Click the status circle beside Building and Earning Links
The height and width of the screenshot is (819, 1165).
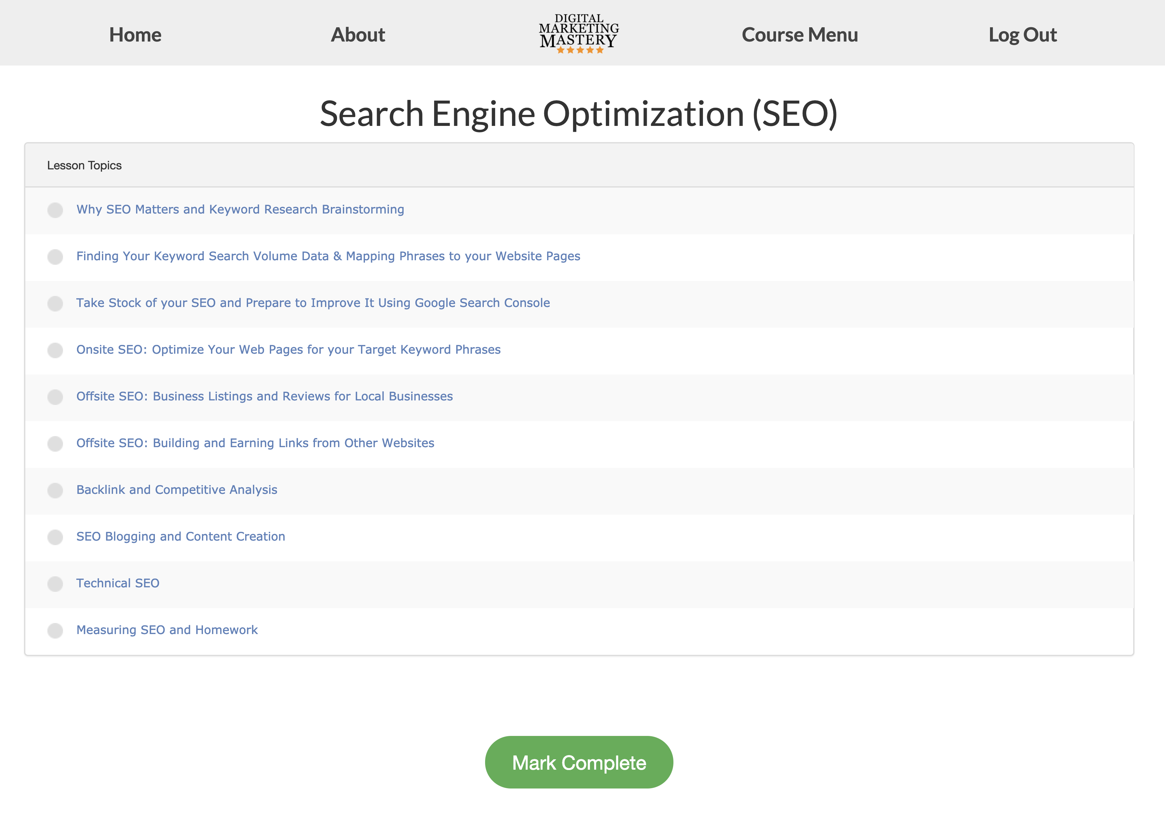(55, 444)
